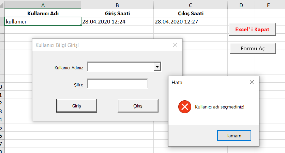Click inside the Kullanıcı Adınız combo box
The height and width of the screenshot is (153, 285).
click(x=121, y=67)
